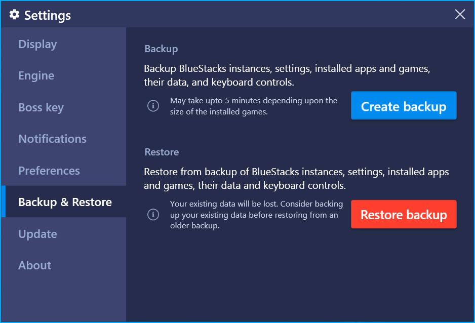
Task: Click the Create backup button
Action: click(x=404, y=106)
